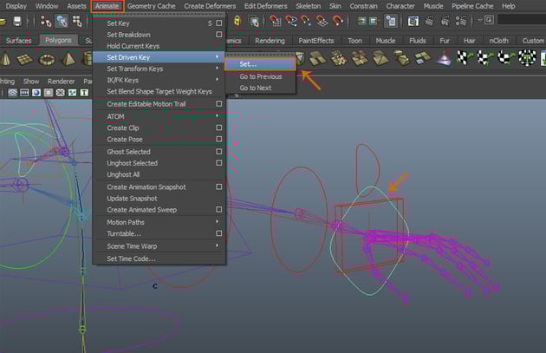Toggle the construction history icon
The width and height of the screenshot is (546, 353).
(x=391, y=21)
